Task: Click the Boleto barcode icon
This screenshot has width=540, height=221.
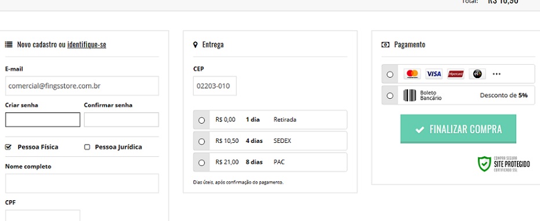Action: [410, 95]
